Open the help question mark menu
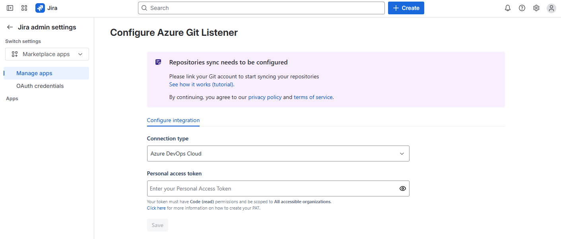Screen dimensions: 561x239 [x=522, y=8]
